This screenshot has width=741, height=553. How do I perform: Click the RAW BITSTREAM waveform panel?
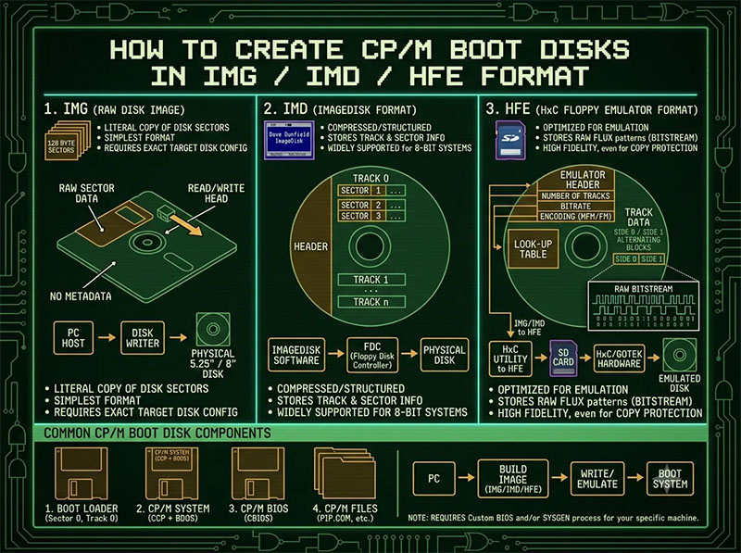[x=643, y=306]
